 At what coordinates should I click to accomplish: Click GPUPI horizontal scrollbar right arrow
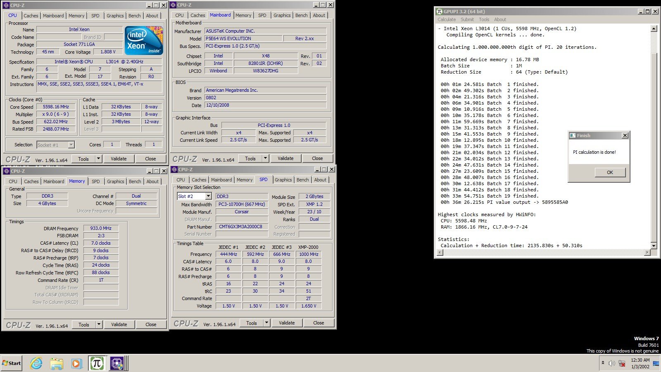click(647, 252)
